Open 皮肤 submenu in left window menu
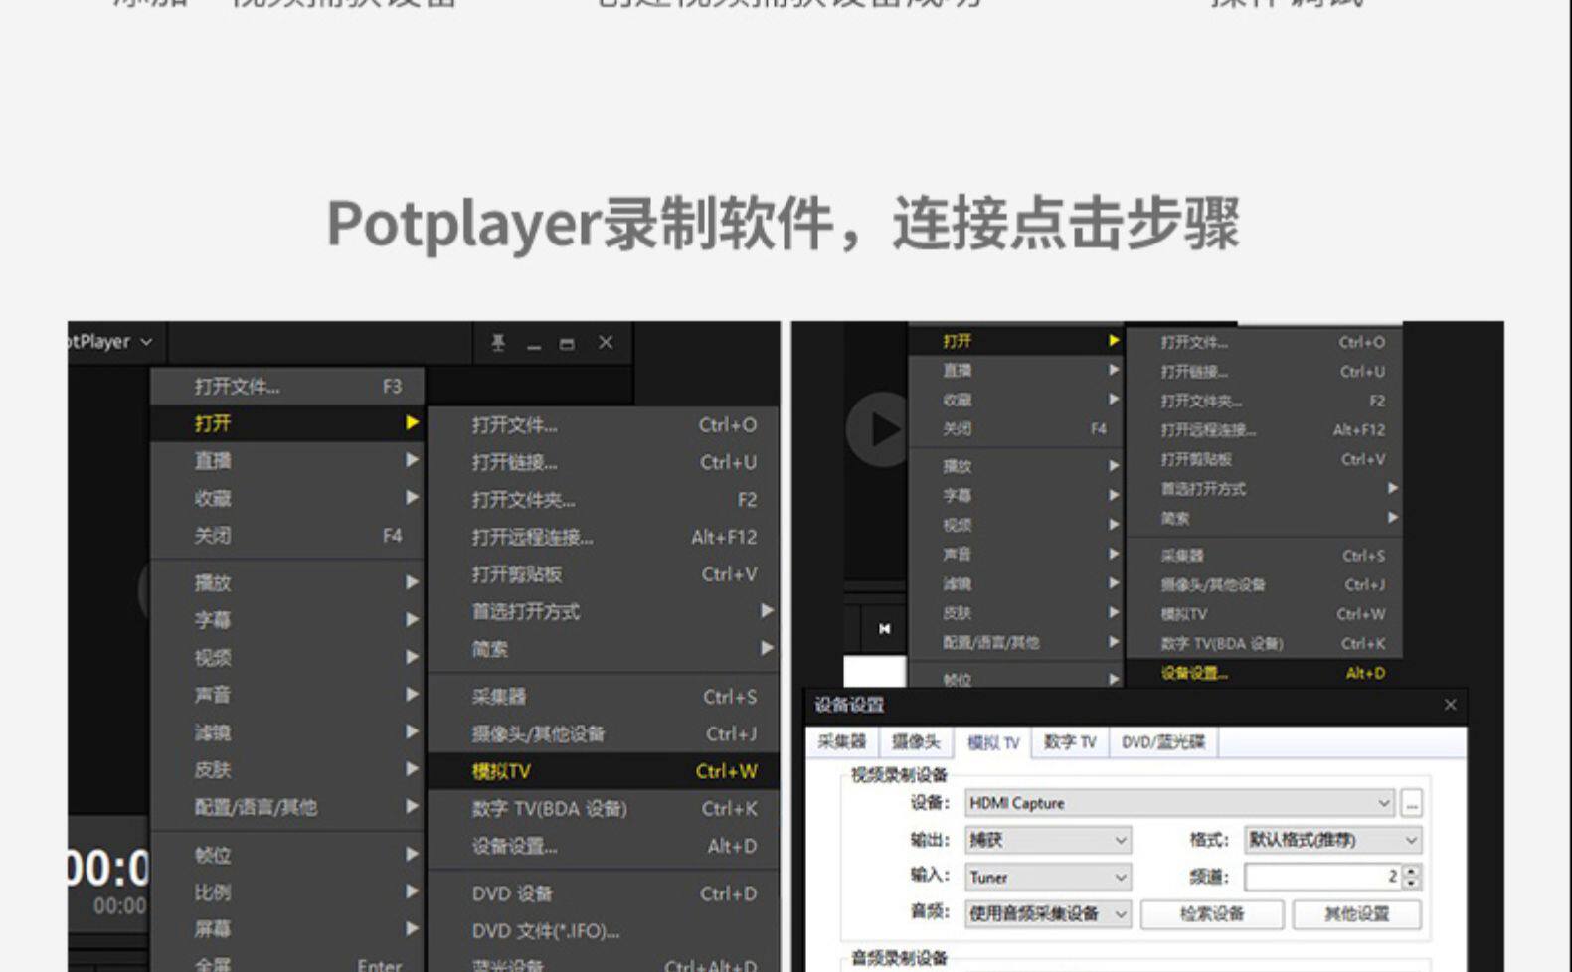Screen dimensions: 1572x972 (x=288, y=769)
